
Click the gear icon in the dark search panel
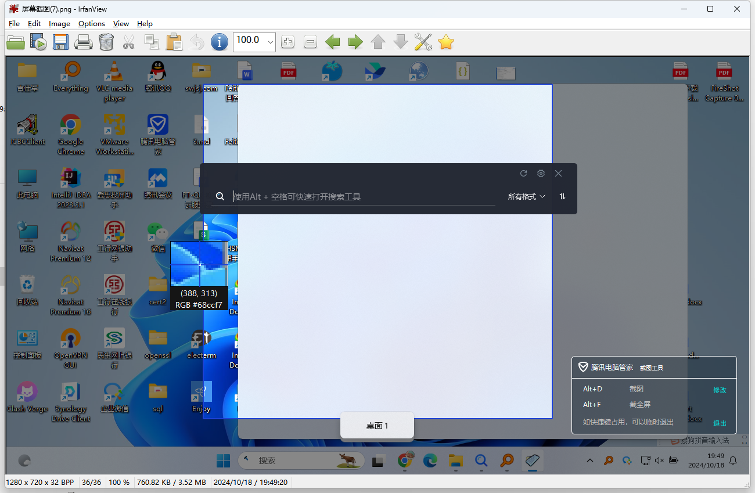coord(541,174)
